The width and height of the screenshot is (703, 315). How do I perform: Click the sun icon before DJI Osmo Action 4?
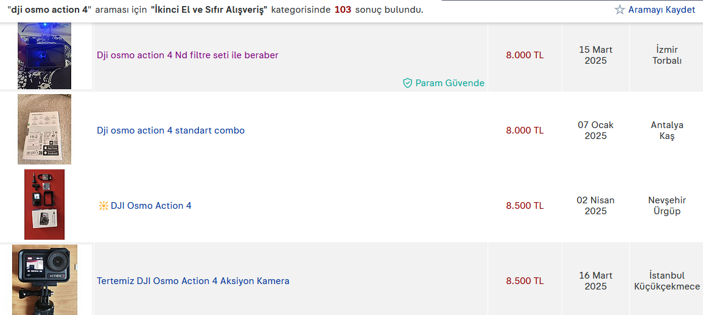point(103,206)
